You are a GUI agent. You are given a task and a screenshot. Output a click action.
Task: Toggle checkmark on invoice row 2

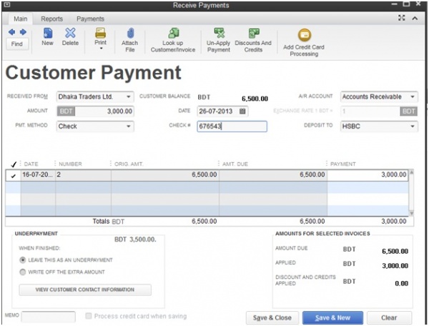(x=13, y=175)
